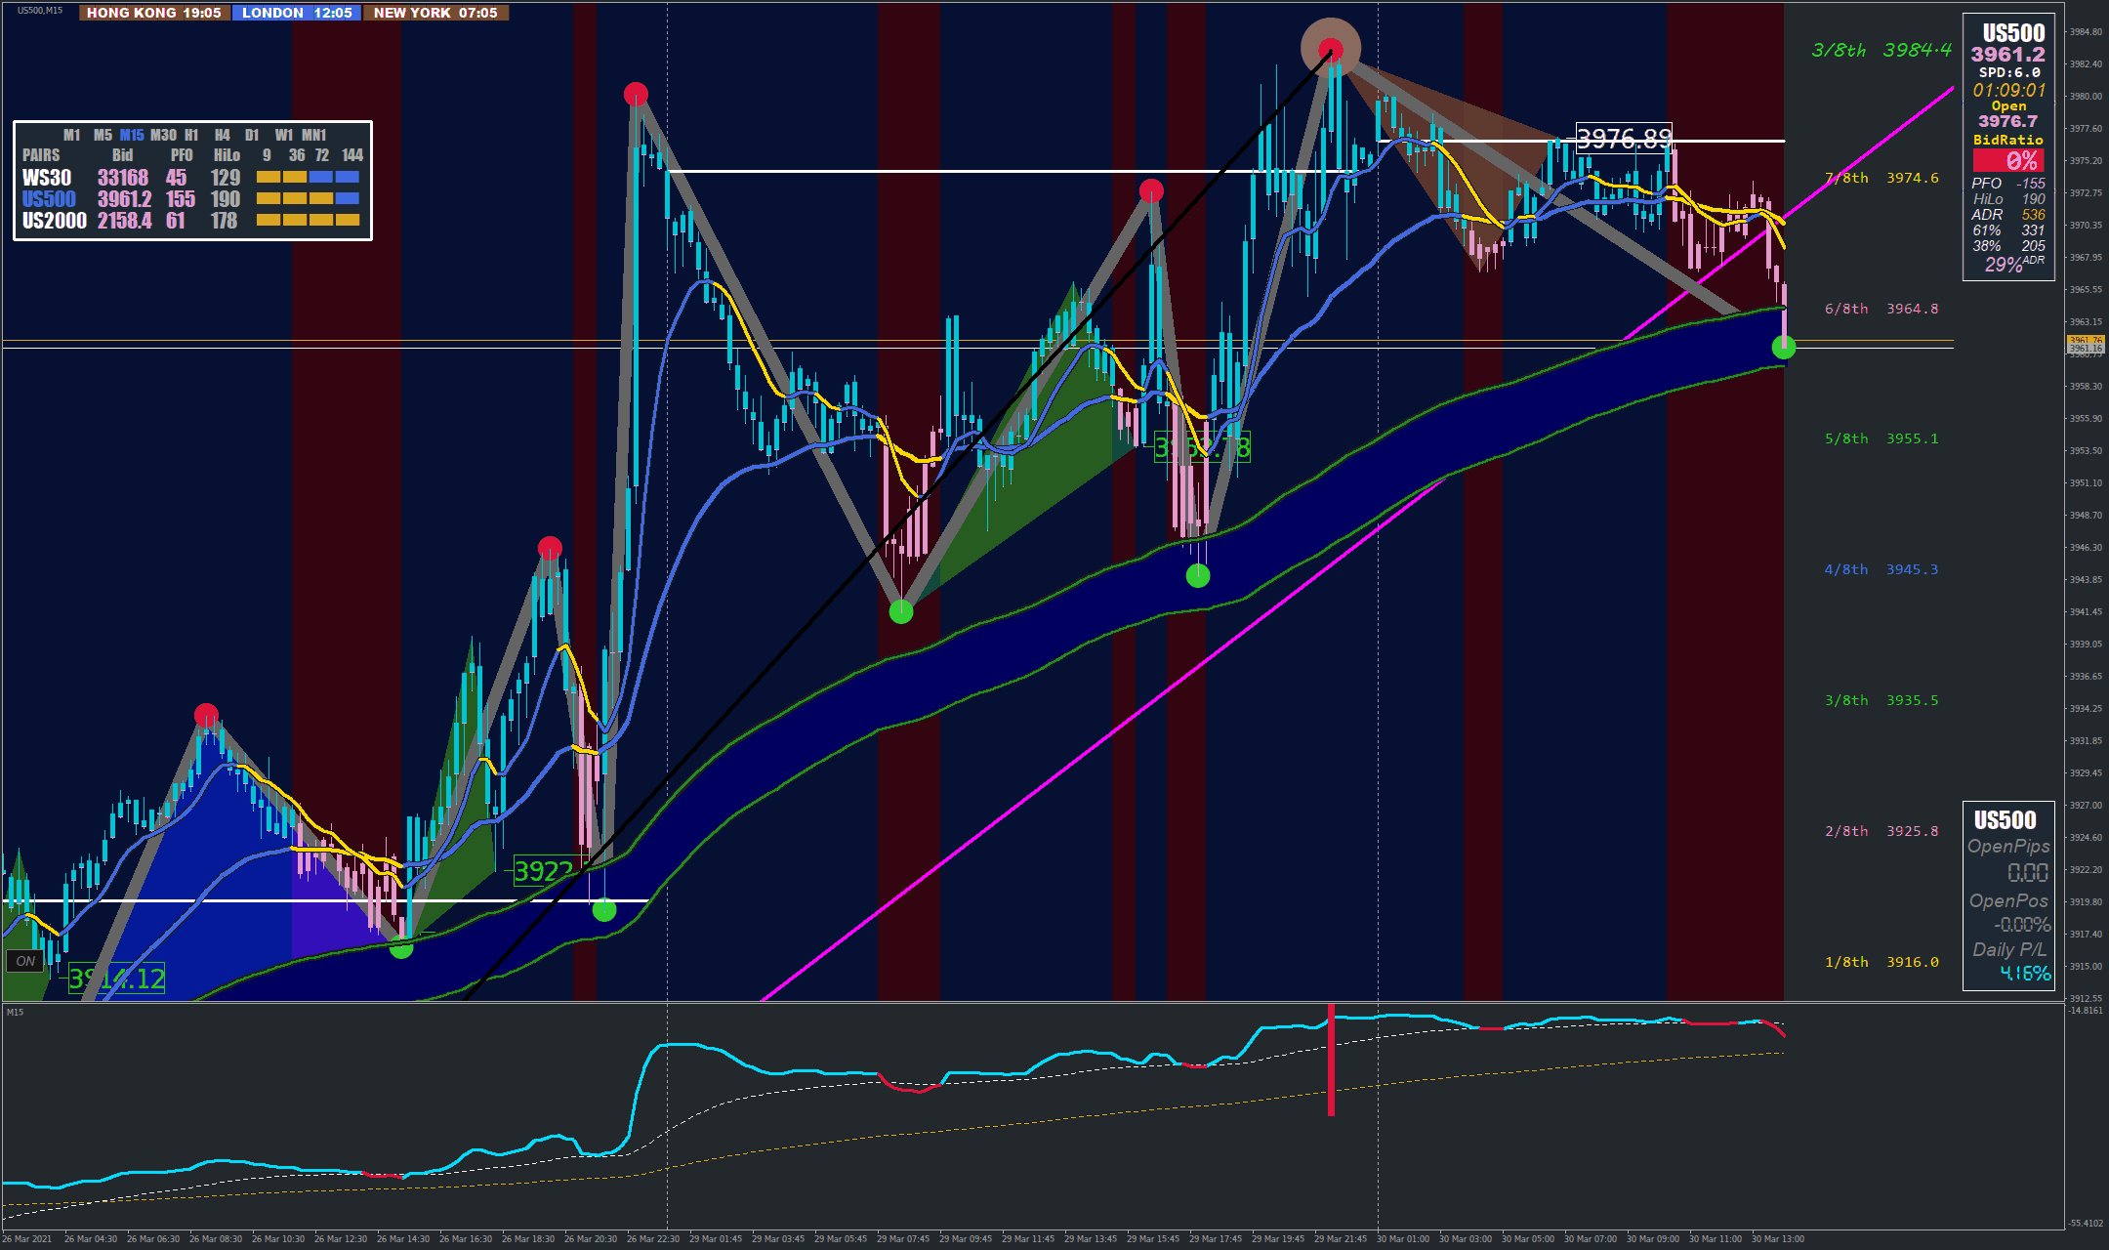Click the 3976.89 price label box

point(1624,139)
